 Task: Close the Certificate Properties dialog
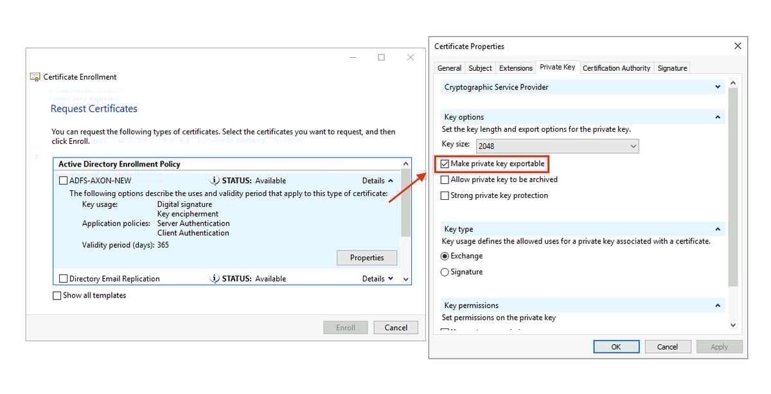(738, 46)
